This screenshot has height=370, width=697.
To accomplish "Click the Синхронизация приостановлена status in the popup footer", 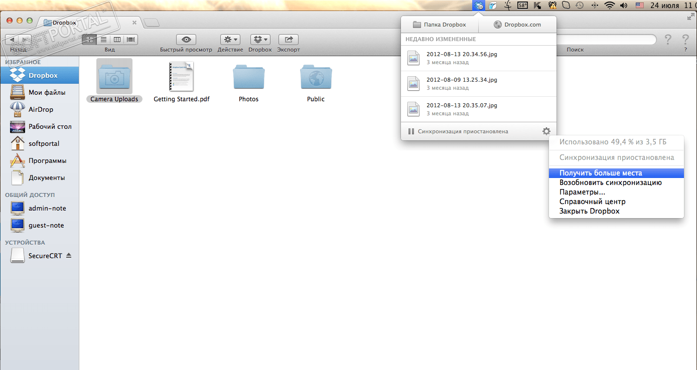I will [458, 131].
